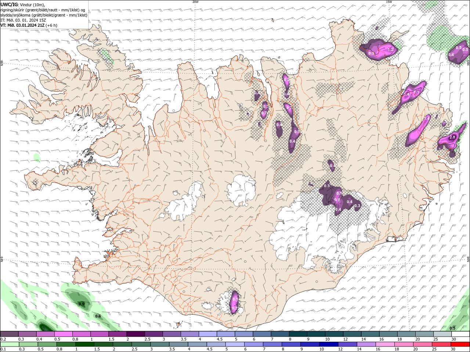Click the 0.5 value in the bottom-right corner

tap(453, 328)
